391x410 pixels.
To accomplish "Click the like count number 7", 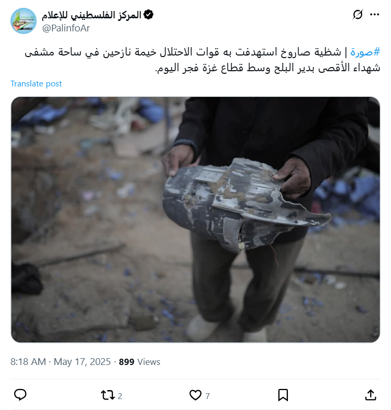I will [207, 396].
